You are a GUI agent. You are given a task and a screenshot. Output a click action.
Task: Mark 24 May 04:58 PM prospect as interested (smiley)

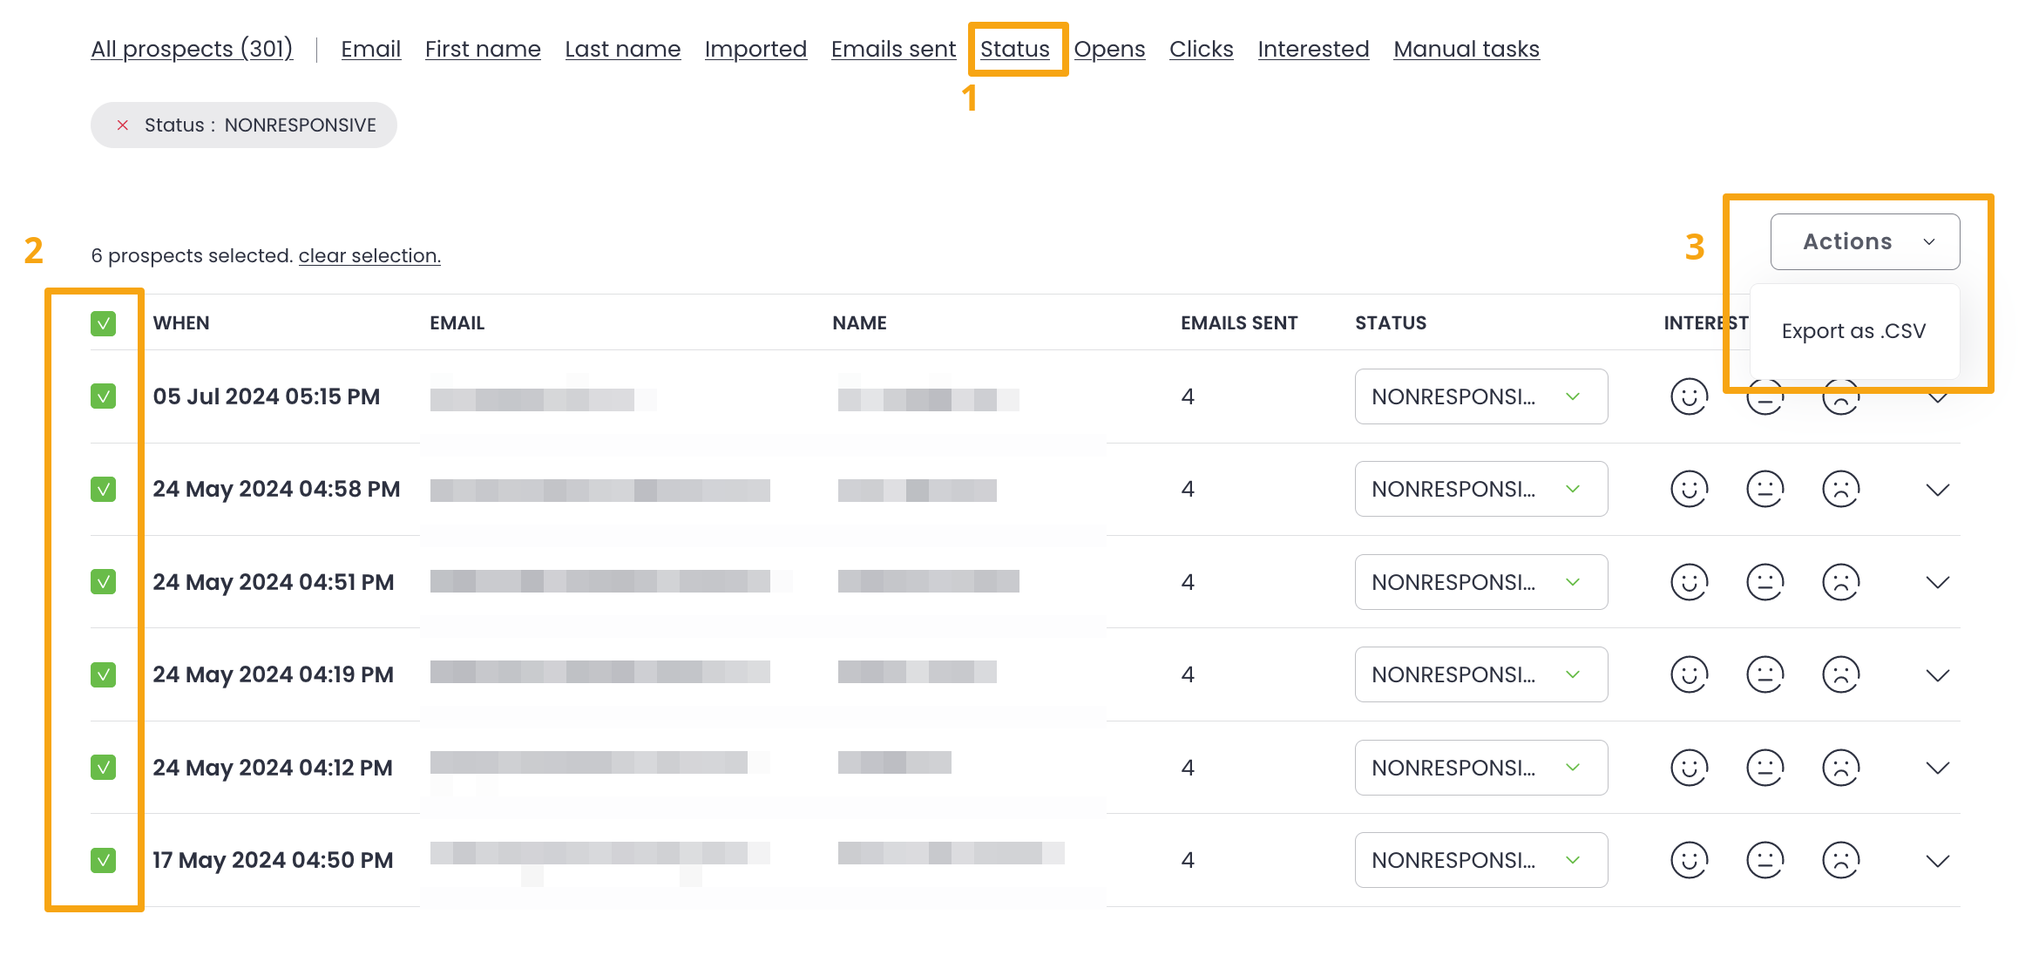point(1689,489)
